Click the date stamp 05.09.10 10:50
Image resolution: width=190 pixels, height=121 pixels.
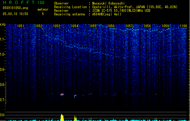(x=15, y=14)
